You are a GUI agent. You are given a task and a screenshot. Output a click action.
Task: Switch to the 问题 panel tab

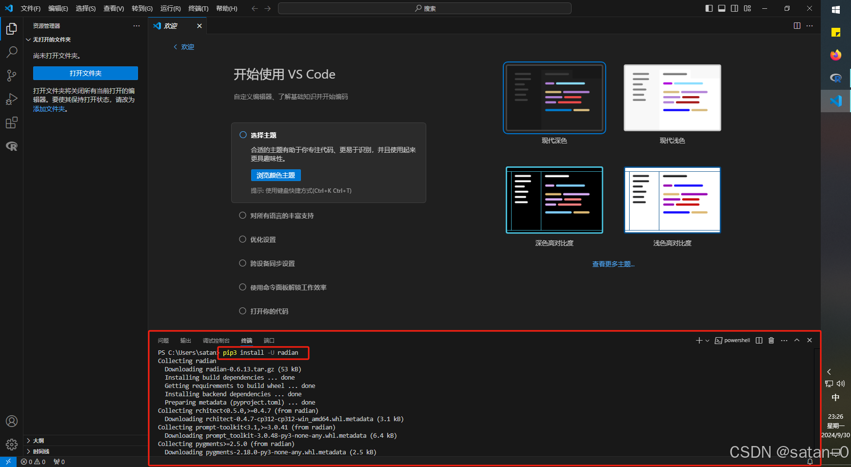(163, 341)
